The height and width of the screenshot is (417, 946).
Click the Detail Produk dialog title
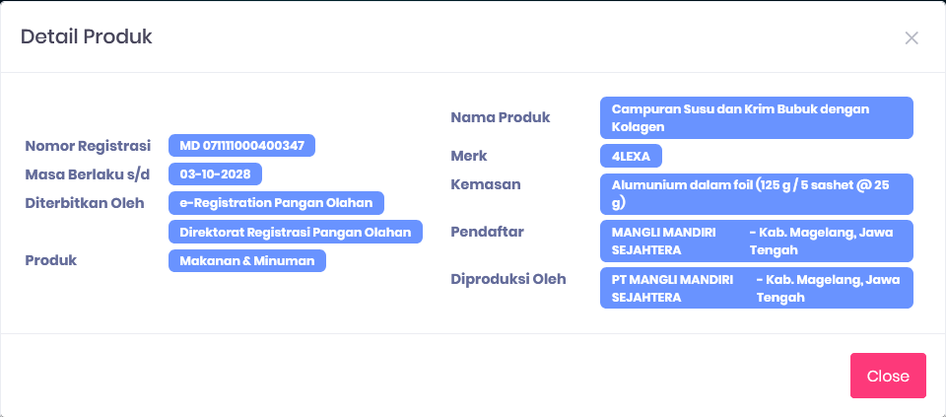[87, 37]
